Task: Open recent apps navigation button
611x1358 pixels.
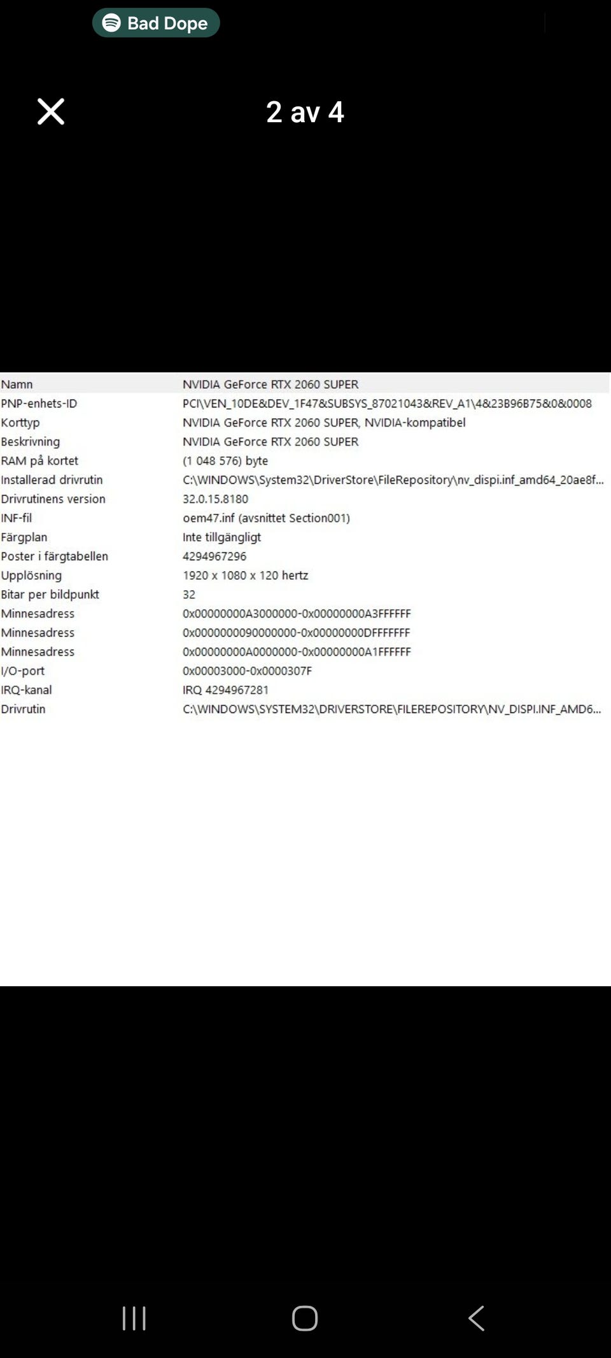Action: (134, 1318)
